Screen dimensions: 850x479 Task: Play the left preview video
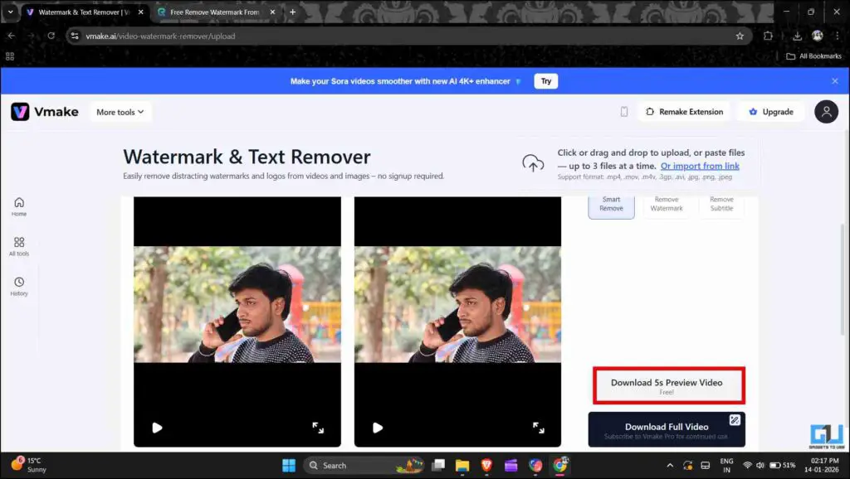click(x=157, y=428)
